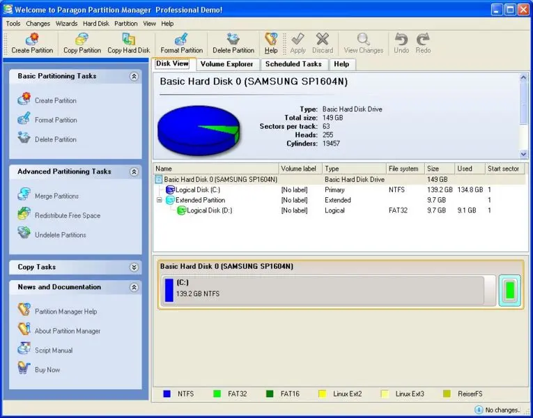Click the FAT16 dark green legend swatch
This screenshot has width=533, height=418.
[270, 394]
